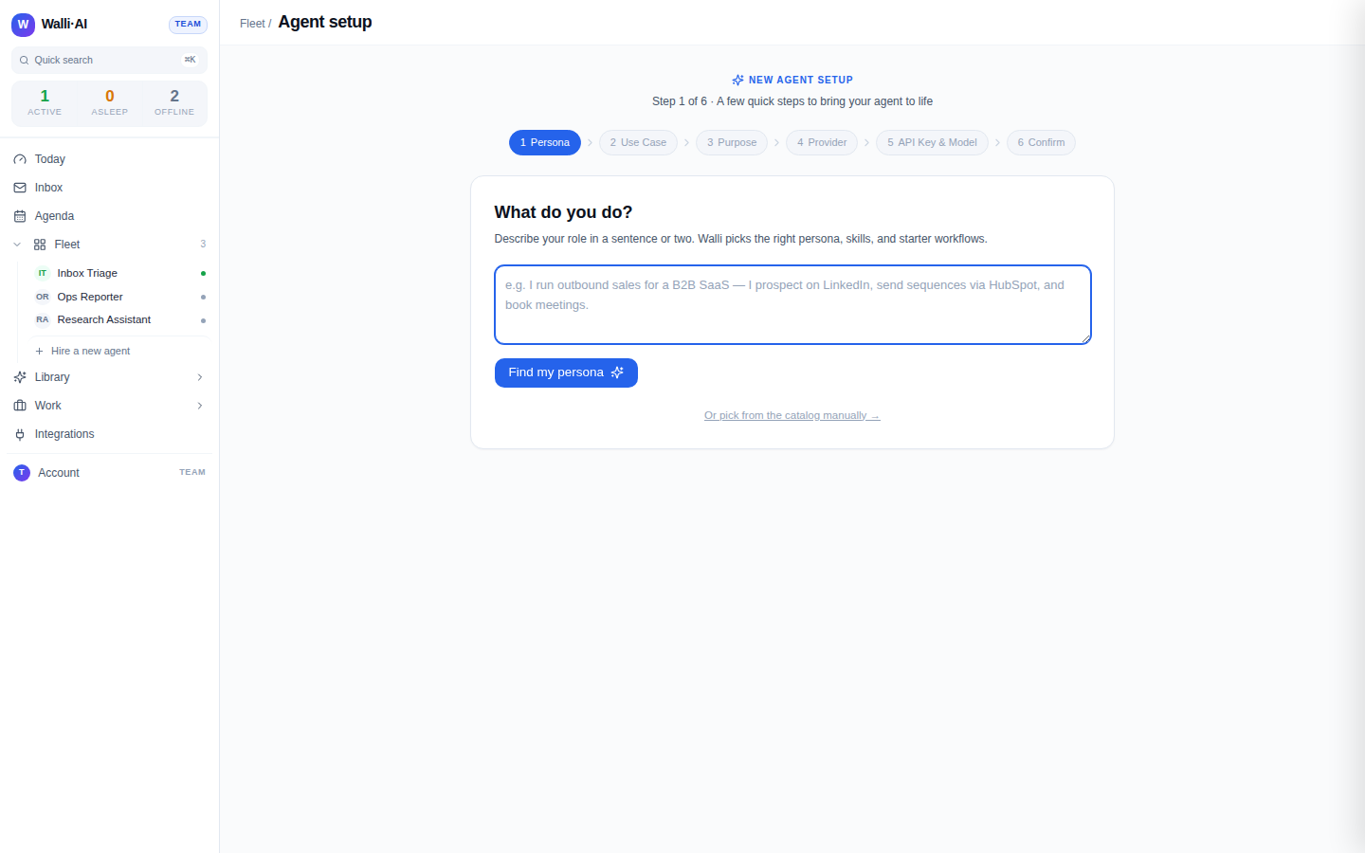Open Inbox via the envelope icon
Viewport: 1365px width, 853px height.
pos(20,188)
